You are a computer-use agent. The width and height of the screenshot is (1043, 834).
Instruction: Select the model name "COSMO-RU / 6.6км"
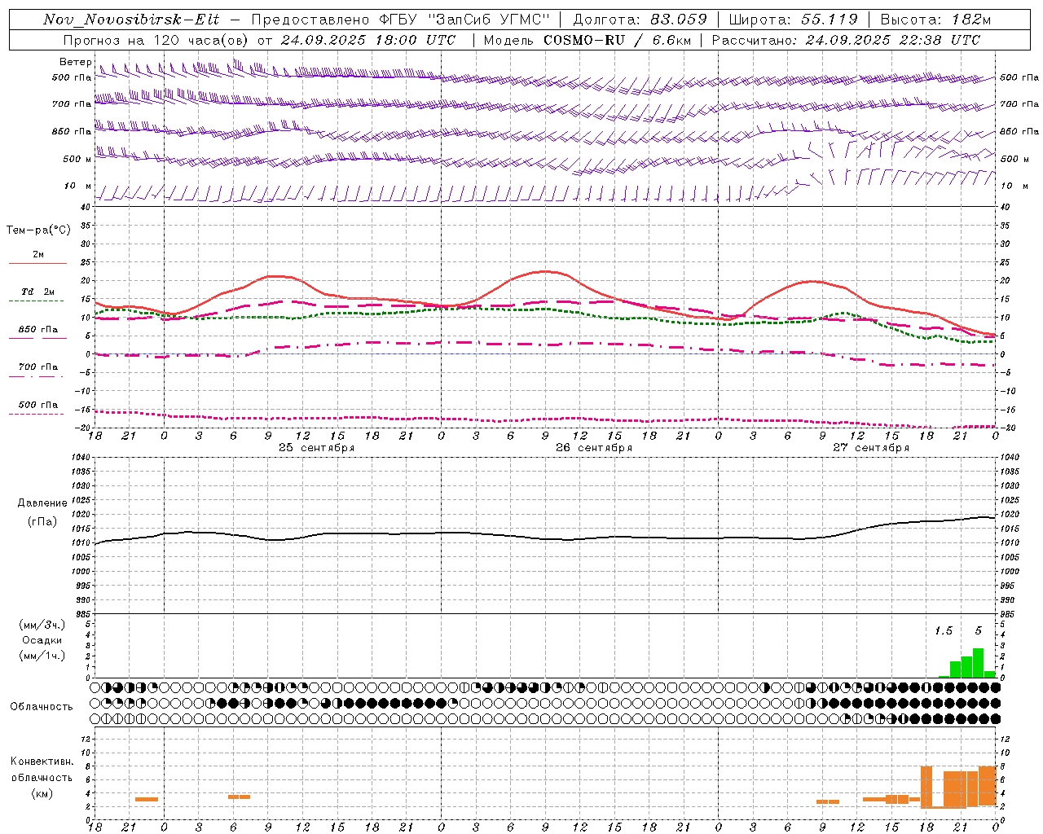[618, 40]
